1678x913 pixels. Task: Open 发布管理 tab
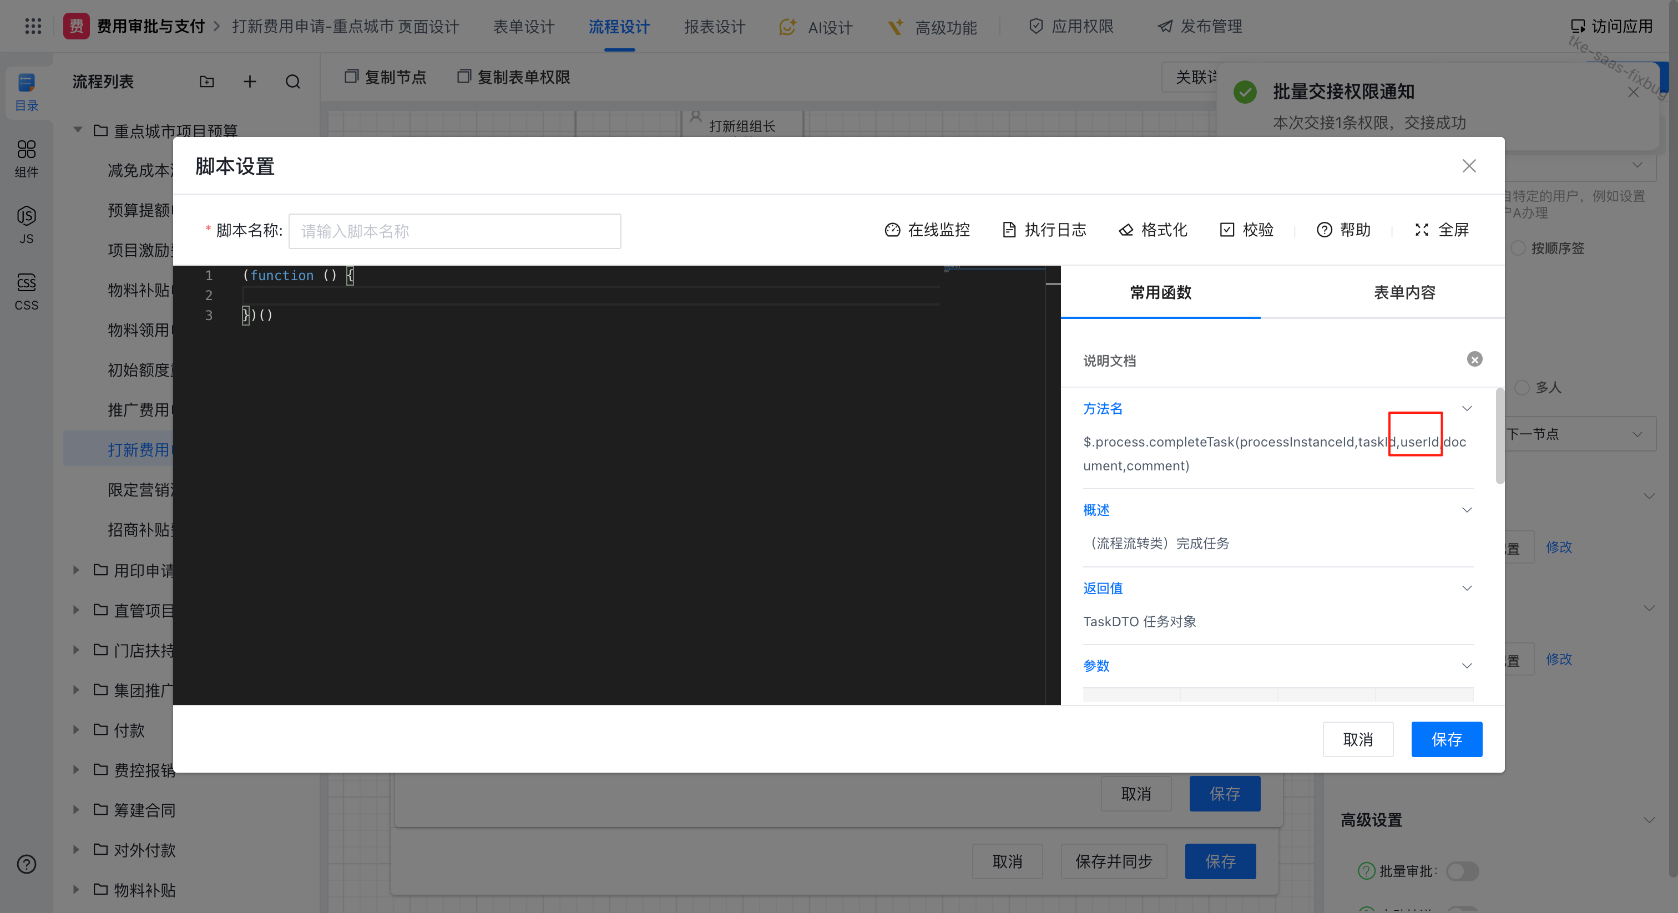pyautogui.click(x=1199, y=26)
